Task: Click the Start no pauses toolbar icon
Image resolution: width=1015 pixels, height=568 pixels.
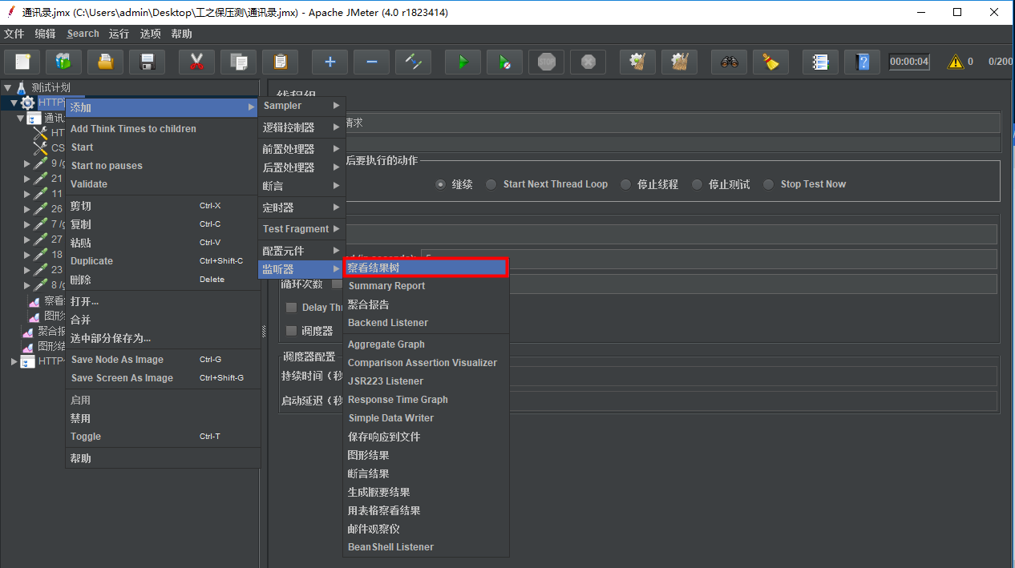Action: tap(504, 62)
